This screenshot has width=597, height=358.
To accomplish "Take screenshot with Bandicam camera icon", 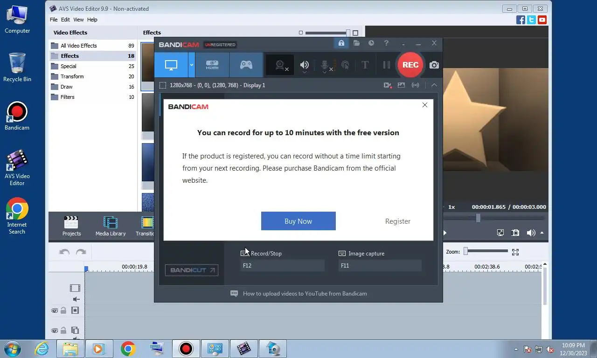I will tap(434, 65).
